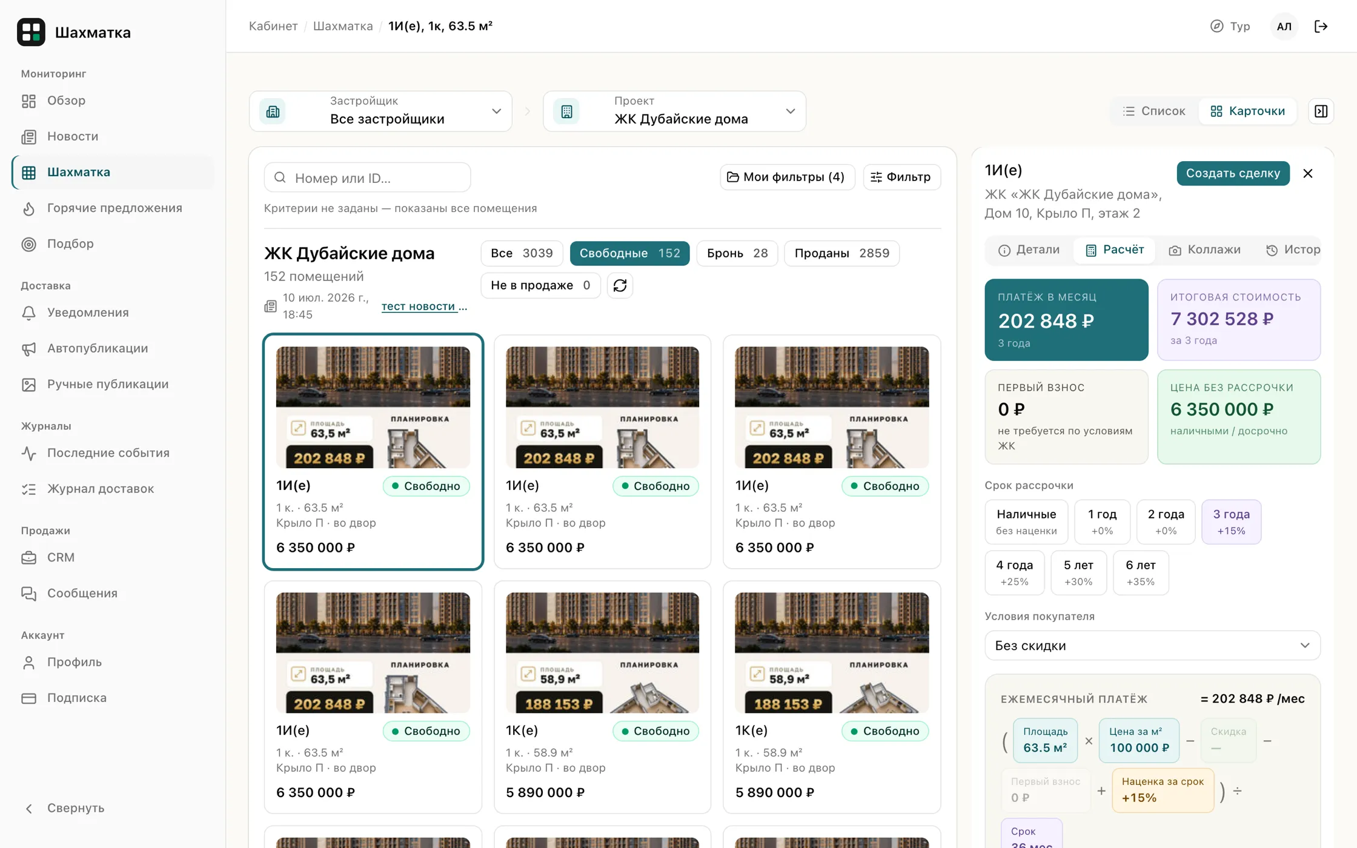Select 1 год installment term

(x=1102, y=522)
